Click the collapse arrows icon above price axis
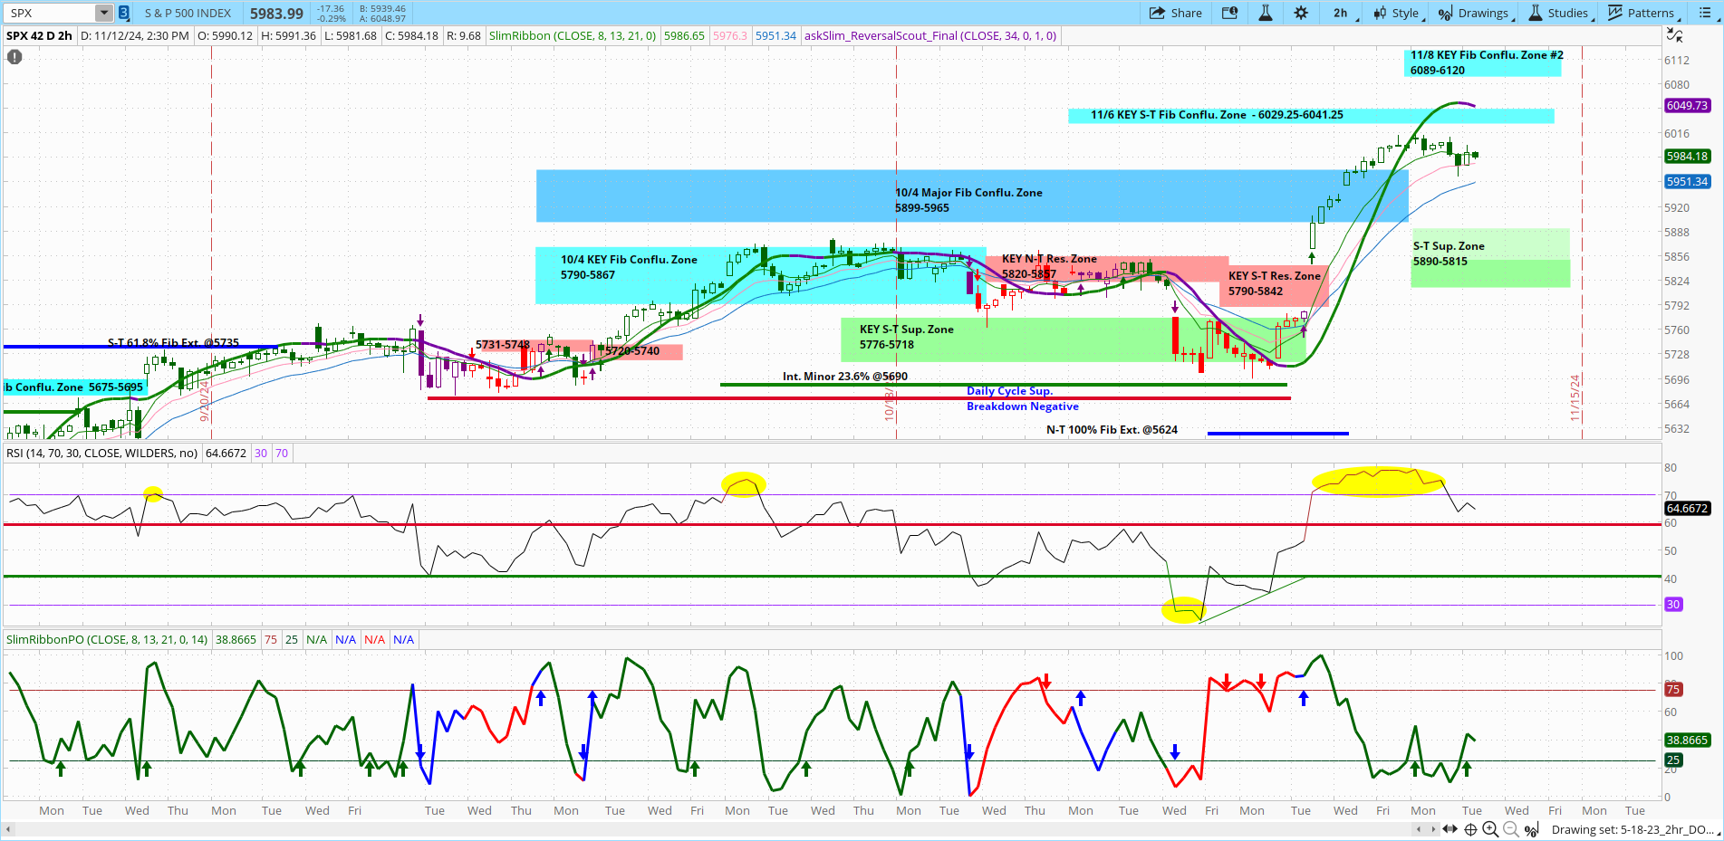The width and height of the screenshot is (1724, 841). click(1675, 35)
